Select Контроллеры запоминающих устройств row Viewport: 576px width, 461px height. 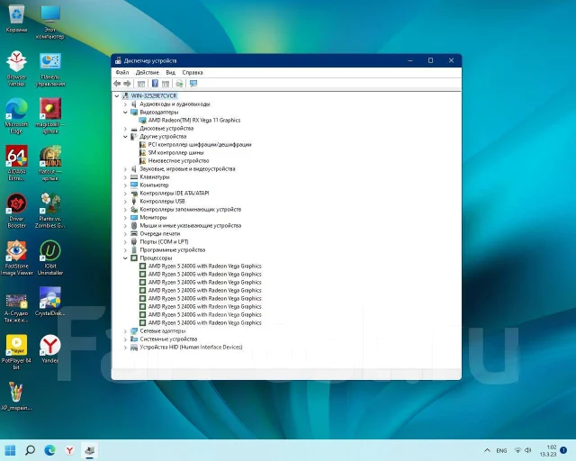click(190, 209)
